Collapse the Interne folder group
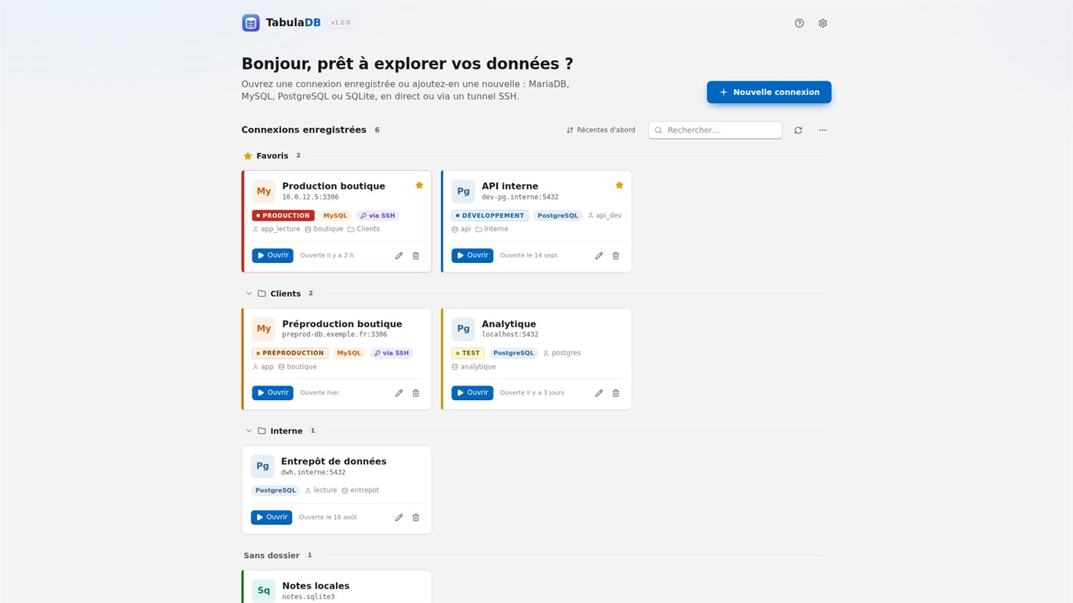The width and height of the screenshot is (1073, 603). [249, 431]
